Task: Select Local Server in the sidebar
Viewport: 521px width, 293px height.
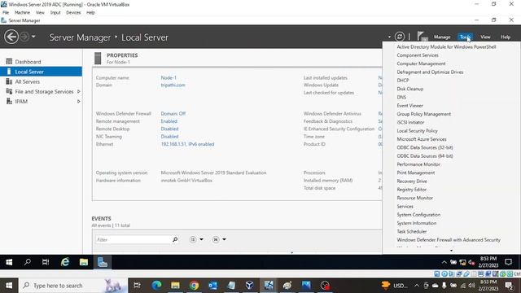Action: [x=42, y=72]
